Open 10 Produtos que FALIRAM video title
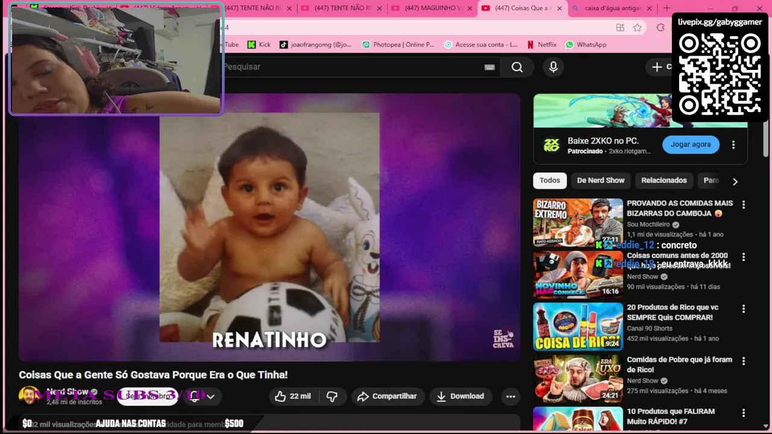Viewport: 772px width, 434px height. point(671,417)
